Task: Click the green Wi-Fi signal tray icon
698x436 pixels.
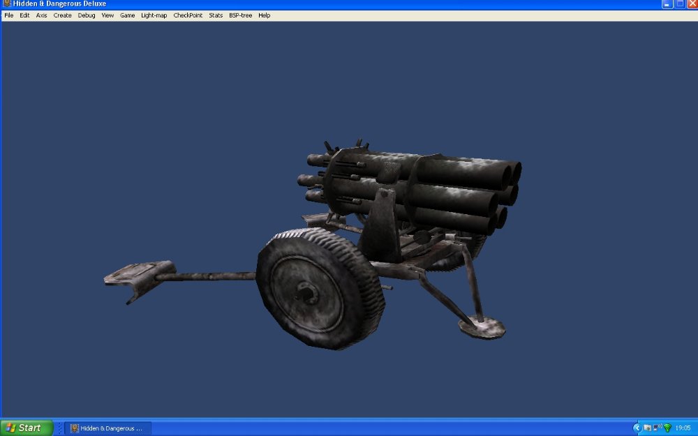Action: coord(667,428)
